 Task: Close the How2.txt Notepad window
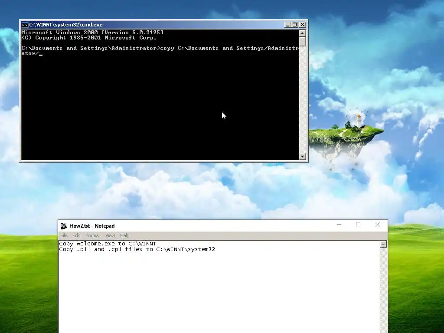(378, 224)
